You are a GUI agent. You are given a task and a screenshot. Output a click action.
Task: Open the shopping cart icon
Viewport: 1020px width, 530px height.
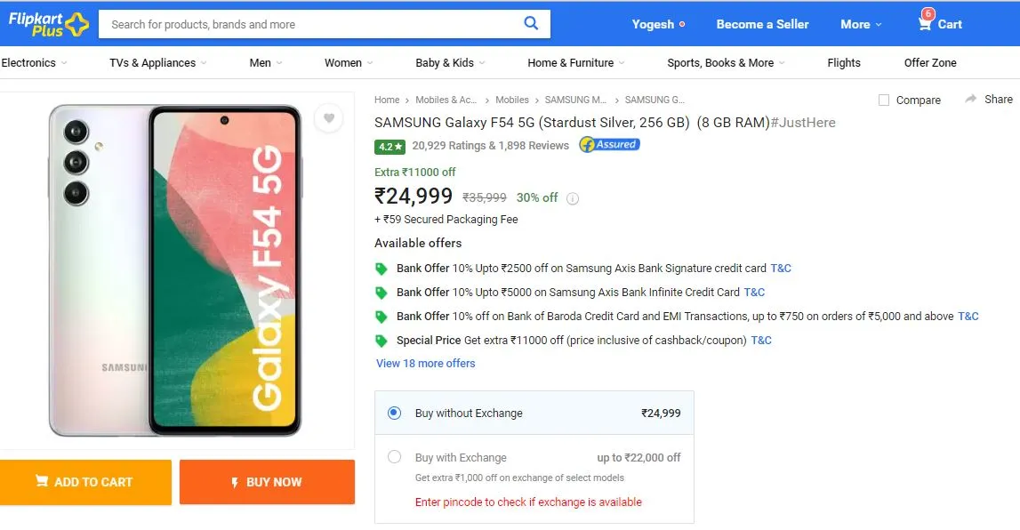point(924,24)
